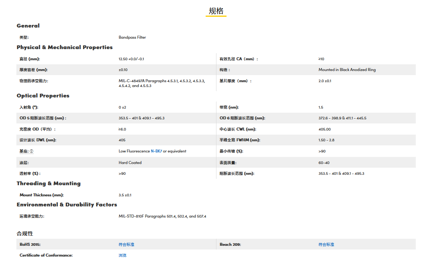Click the Bandpass Filter type value

[132, 37]
